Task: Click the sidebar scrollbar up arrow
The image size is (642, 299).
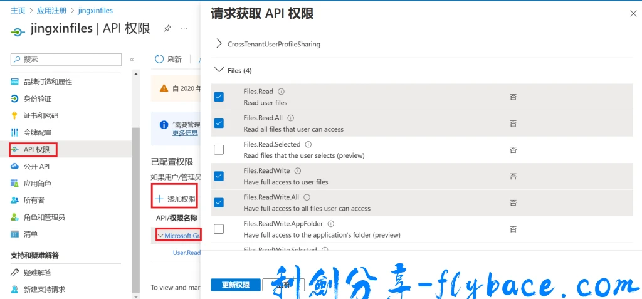Action: coord(136,73)
